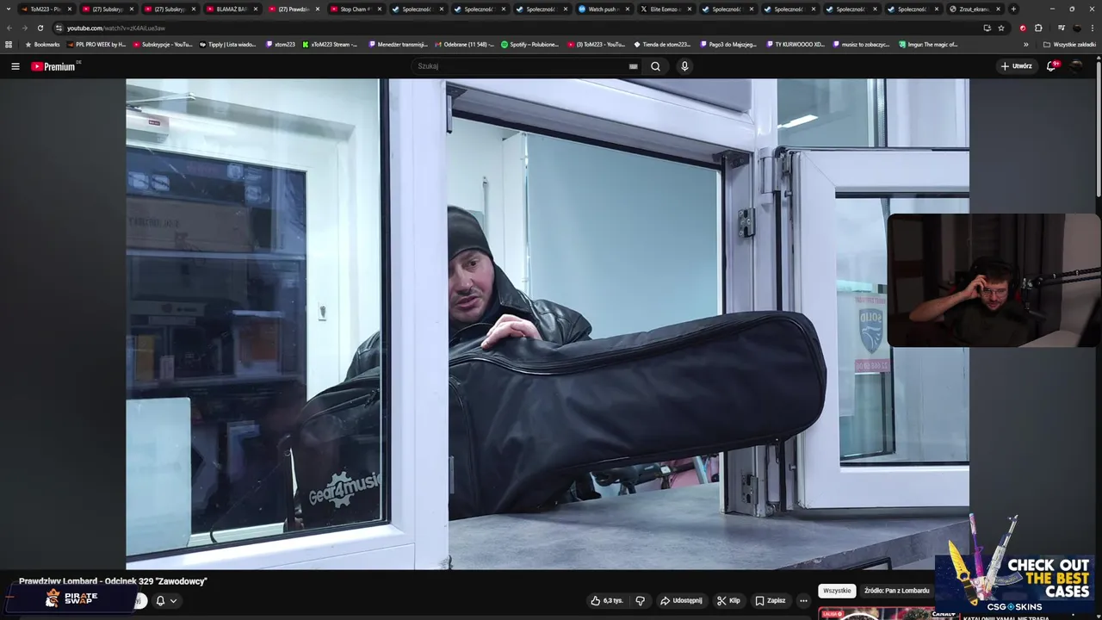Open Tienda de xtom223 bookmark
1102x620 pixels.
coord(662,44)
